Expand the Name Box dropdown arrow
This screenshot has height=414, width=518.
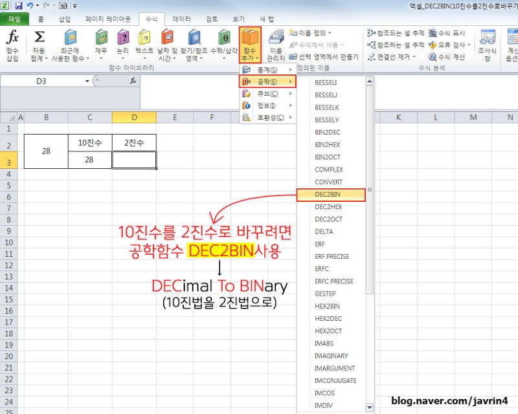click(87, 81)
